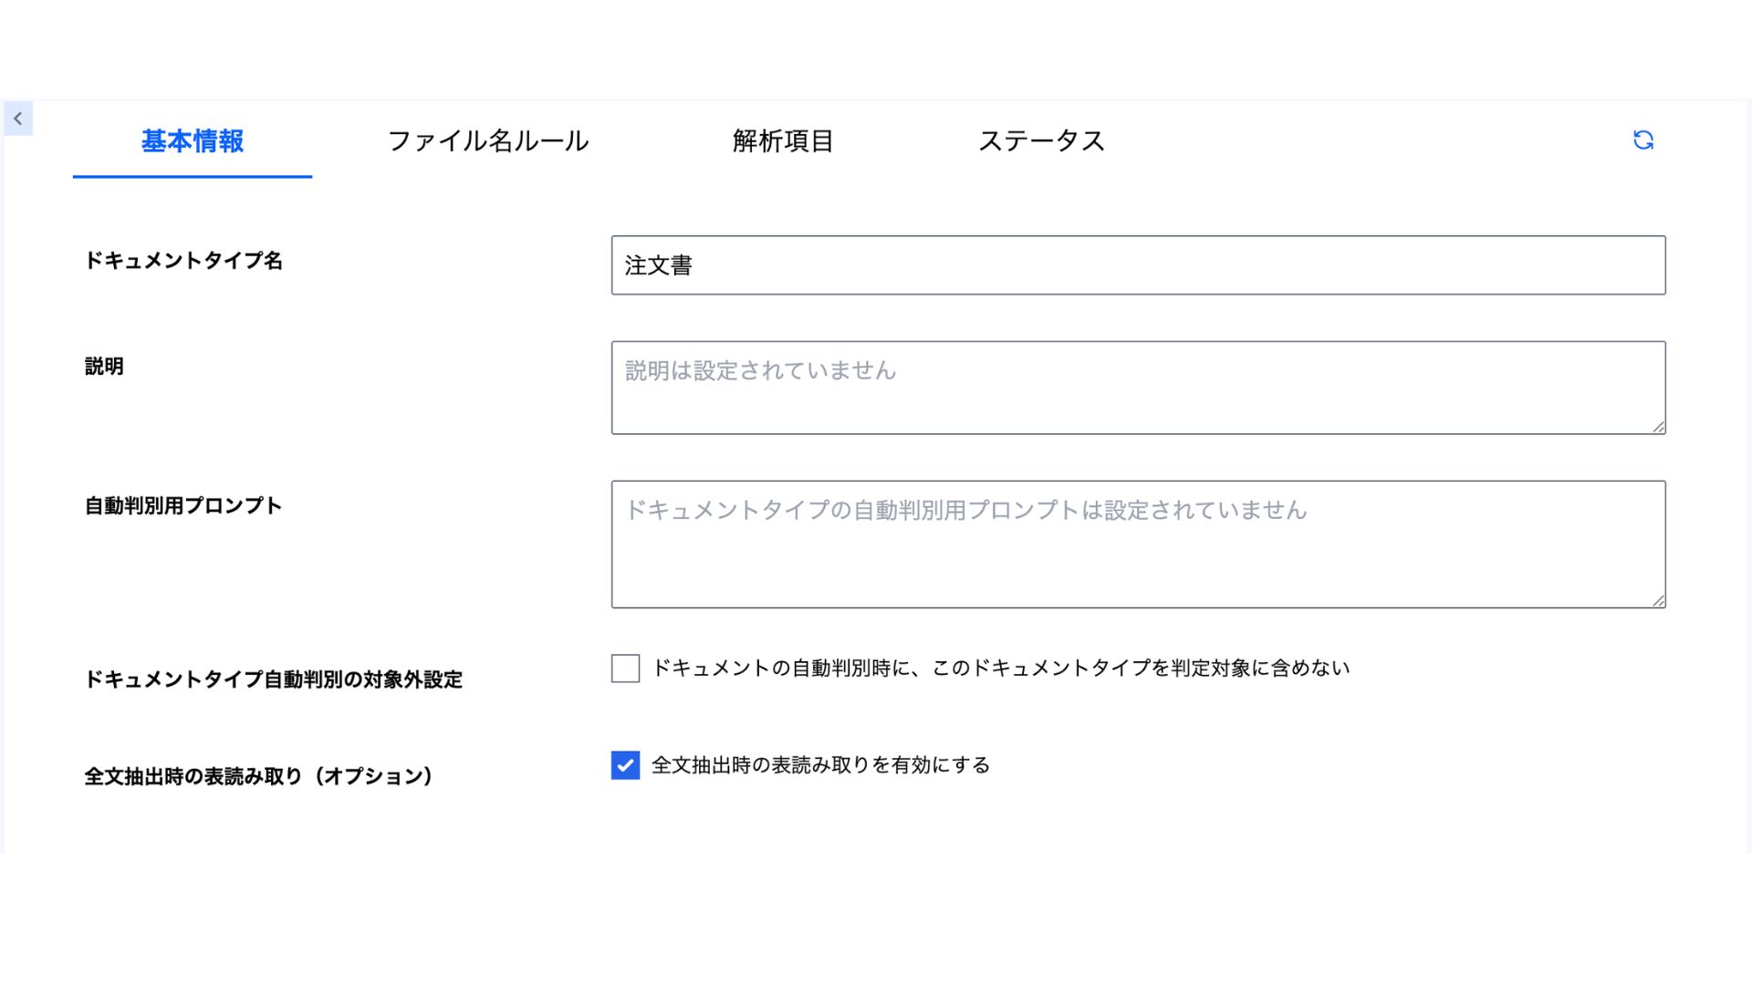
Task: Go to the ステータス tab
Action: tap(1041, 141)
